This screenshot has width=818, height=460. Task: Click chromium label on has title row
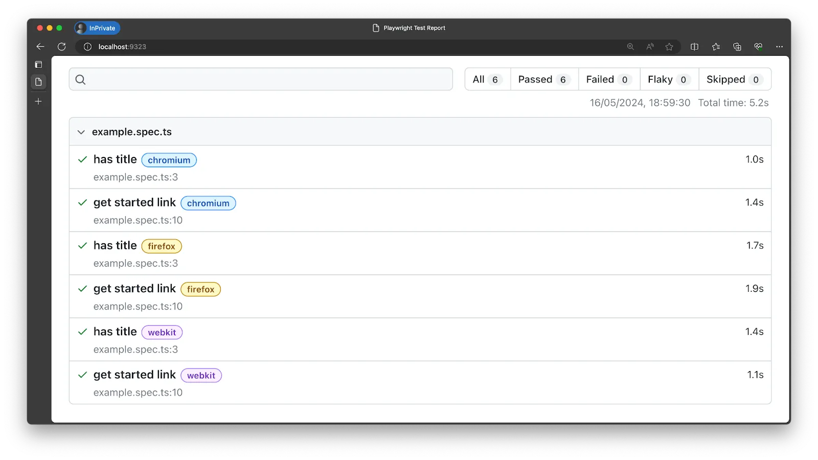click(169, 160)
